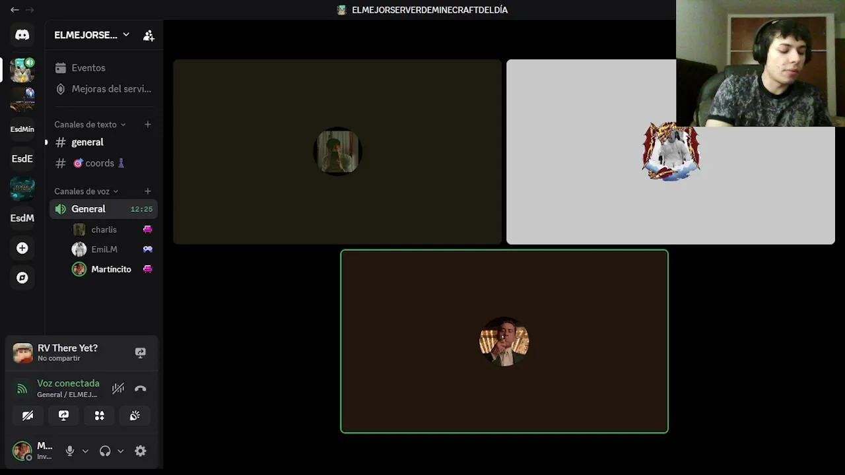
Task: Select user charlis in voice list
Action: (x=104, y=230)
